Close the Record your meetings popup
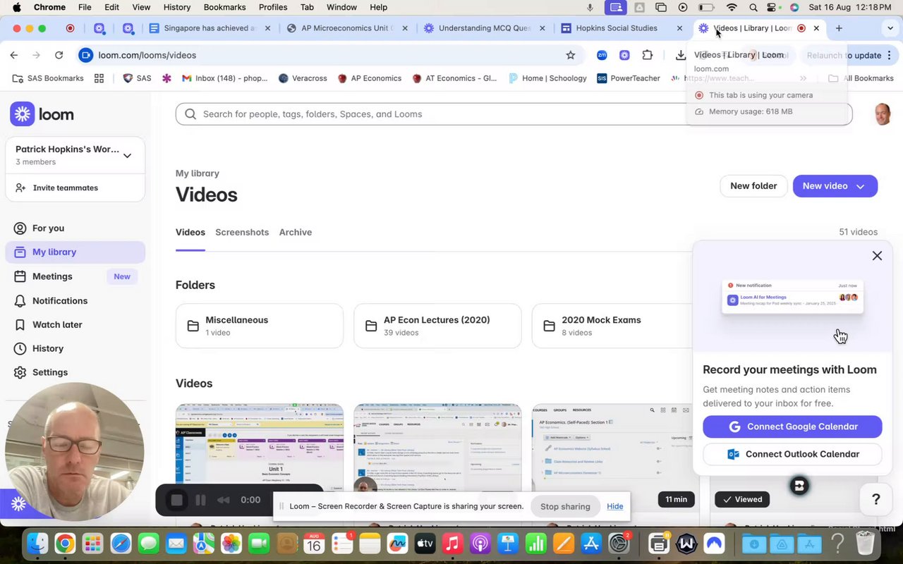The image size is (903, 564). click(x=877, y=256)
